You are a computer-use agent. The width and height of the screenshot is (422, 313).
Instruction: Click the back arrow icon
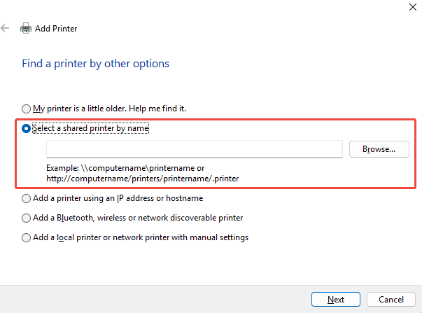click(6, 29)
